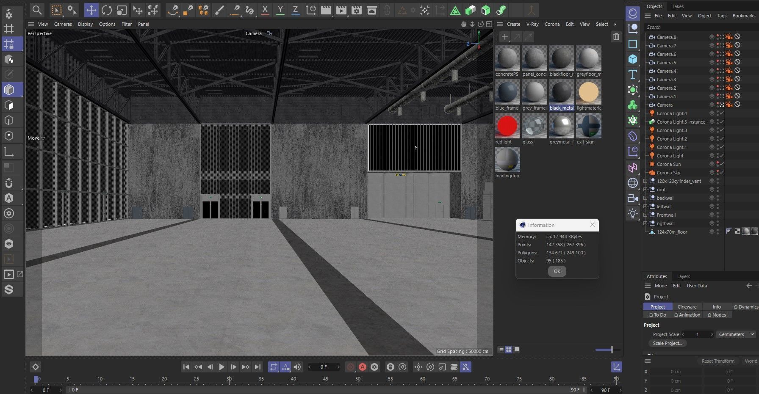Select the redlight material thumbnail

(x=507, y=126)
